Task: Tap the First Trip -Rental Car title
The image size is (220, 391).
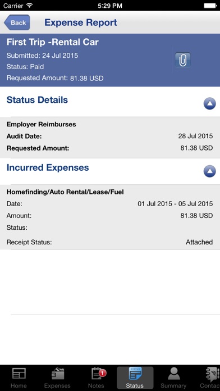Action: pyautogui.click(x=53, y=42)
